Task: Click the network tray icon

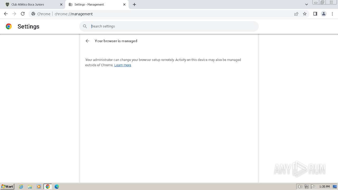Action: 307,187
